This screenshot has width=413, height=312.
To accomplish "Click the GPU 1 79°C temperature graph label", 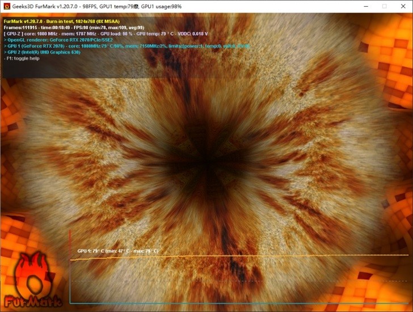I will (118, 251).
